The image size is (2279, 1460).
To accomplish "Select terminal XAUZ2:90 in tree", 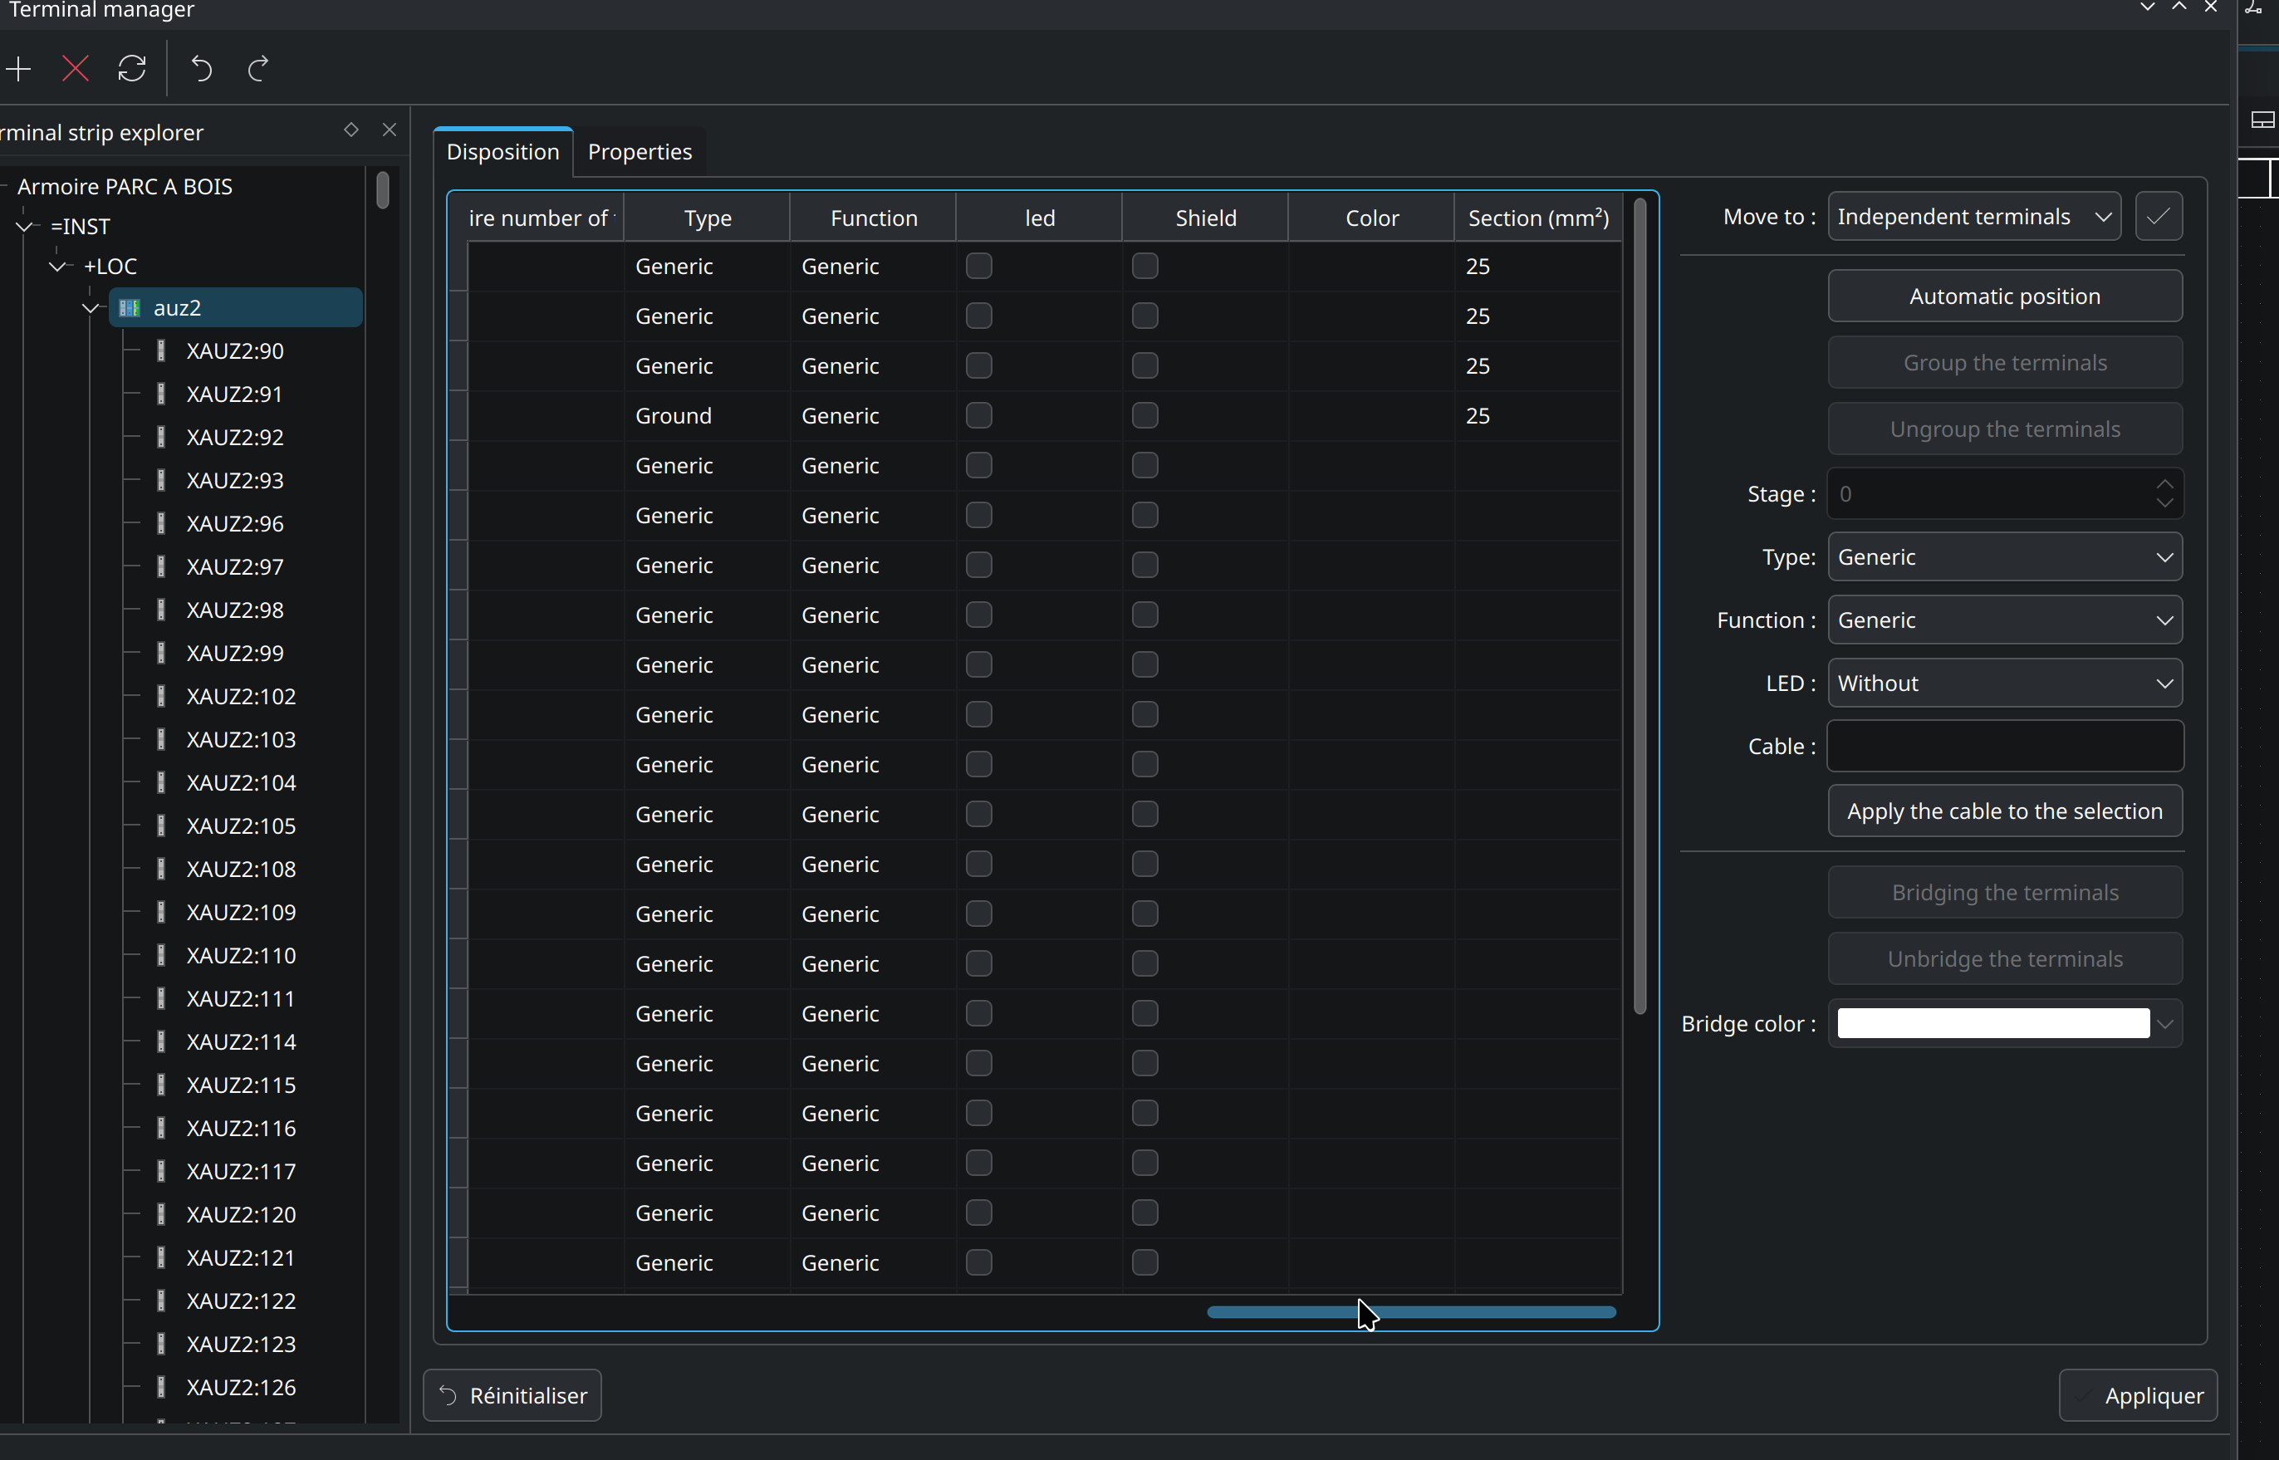I will tap(234, 350).
